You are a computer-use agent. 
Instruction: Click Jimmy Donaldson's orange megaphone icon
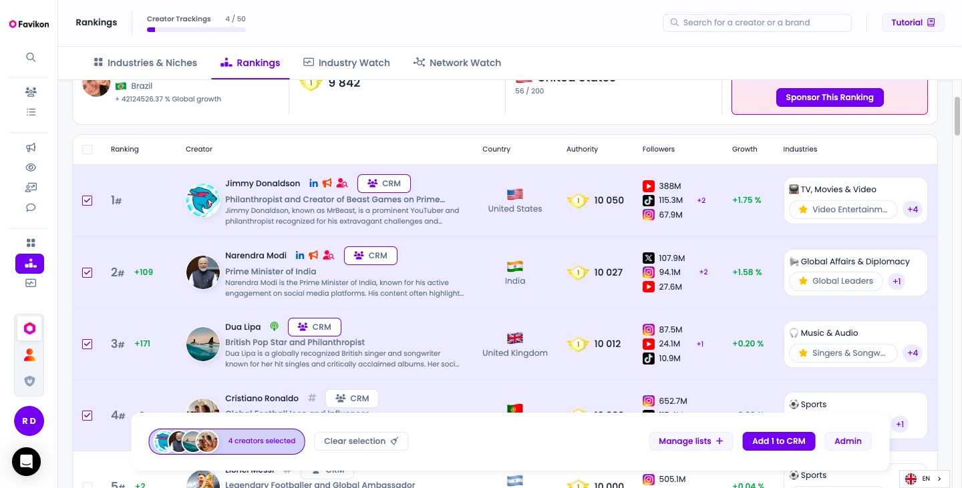(x=327, y=183)
